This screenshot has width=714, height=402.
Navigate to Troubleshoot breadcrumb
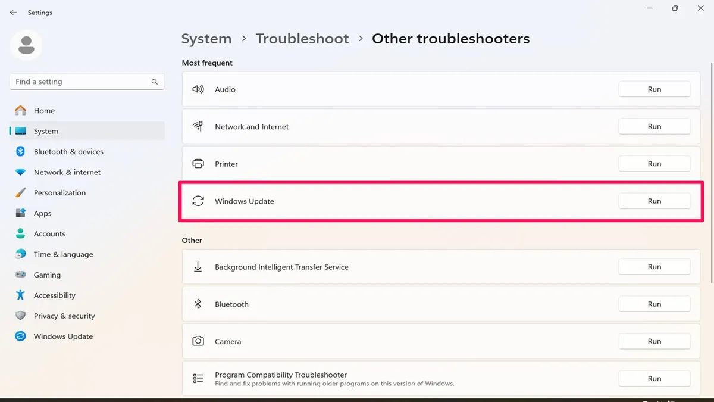302,39
